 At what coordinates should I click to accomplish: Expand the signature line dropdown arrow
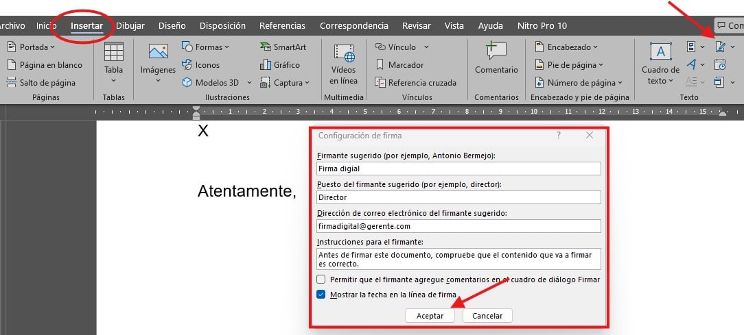(x=732, y=47)
